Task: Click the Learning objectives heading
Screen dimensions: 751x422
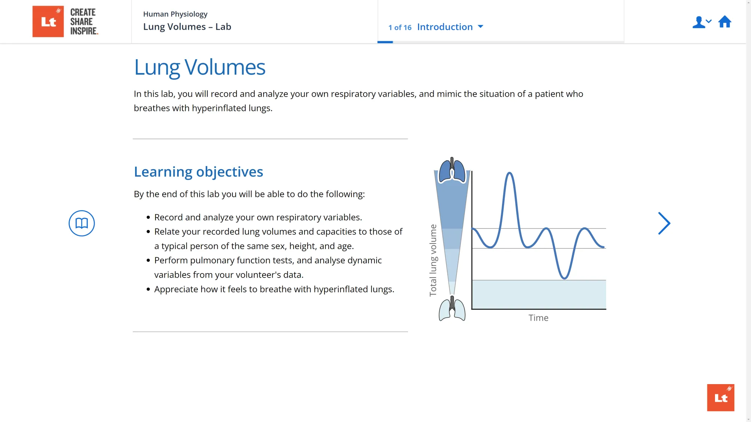Action: click(x=198, y=172)
